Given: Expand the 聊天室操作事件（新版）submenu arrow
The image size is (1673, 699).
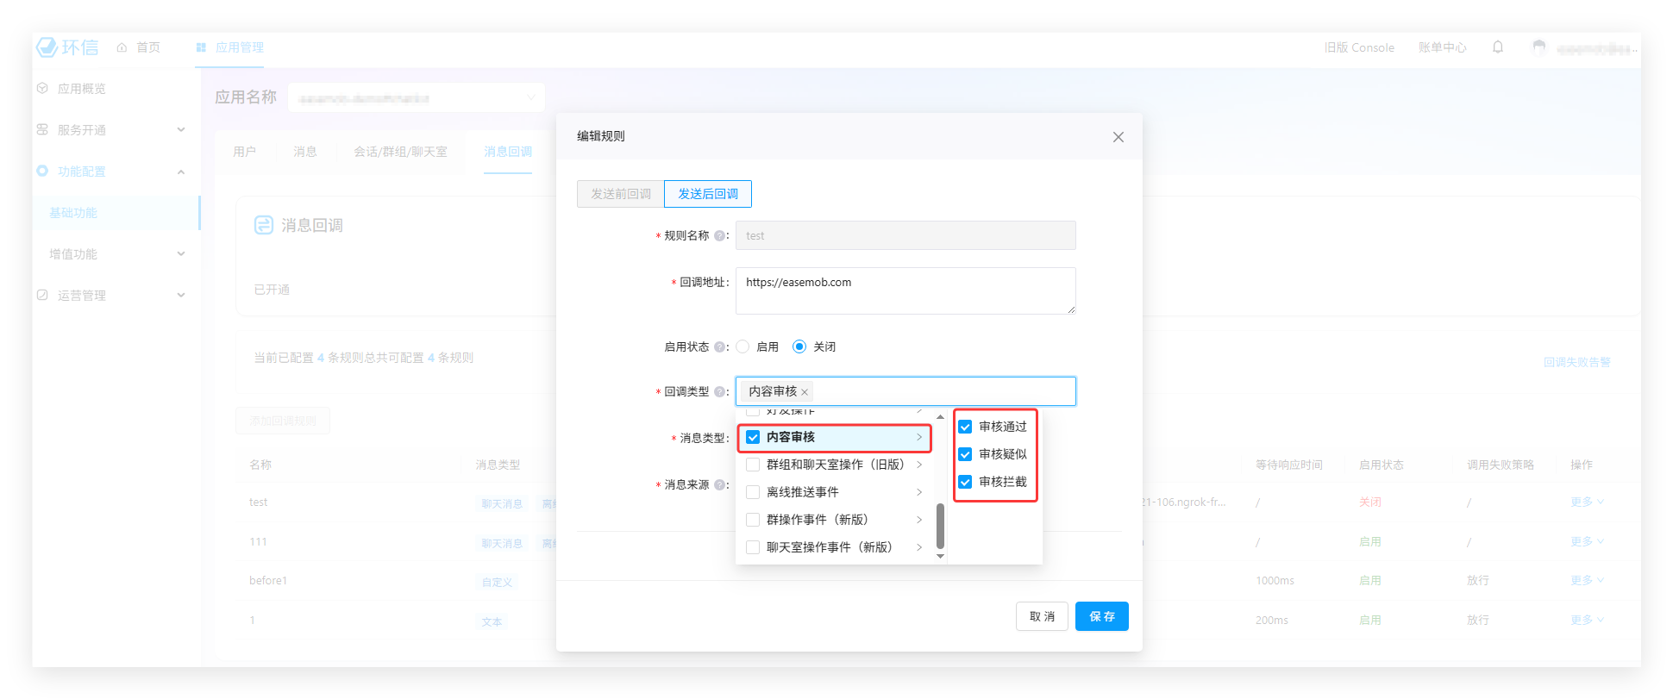Looking at the screenshot, I should click(919, 547).
